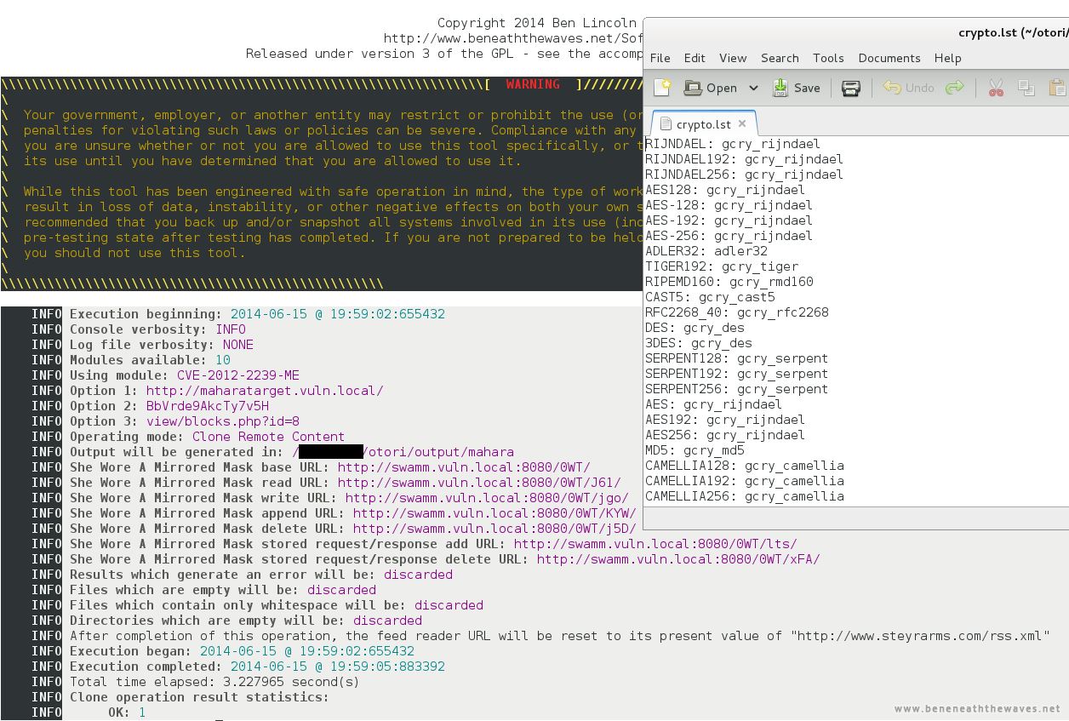Image resolution: width=1069 pixels, height=721 pixels.
Task: Click the line "RIJNDAEL192: gcry_rijndael"
Action: pos(744,159)
